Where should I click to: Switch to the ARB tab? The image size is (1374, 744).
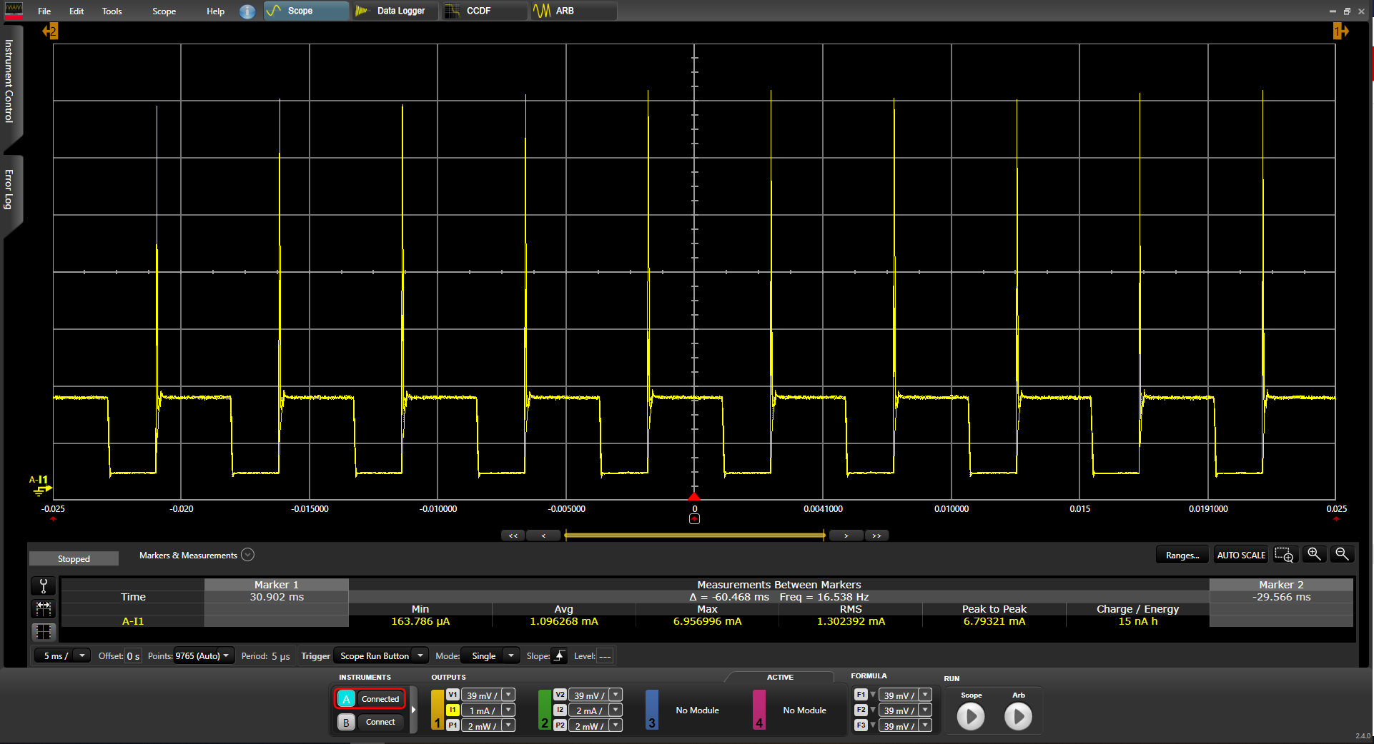click(x=573, y=11)
